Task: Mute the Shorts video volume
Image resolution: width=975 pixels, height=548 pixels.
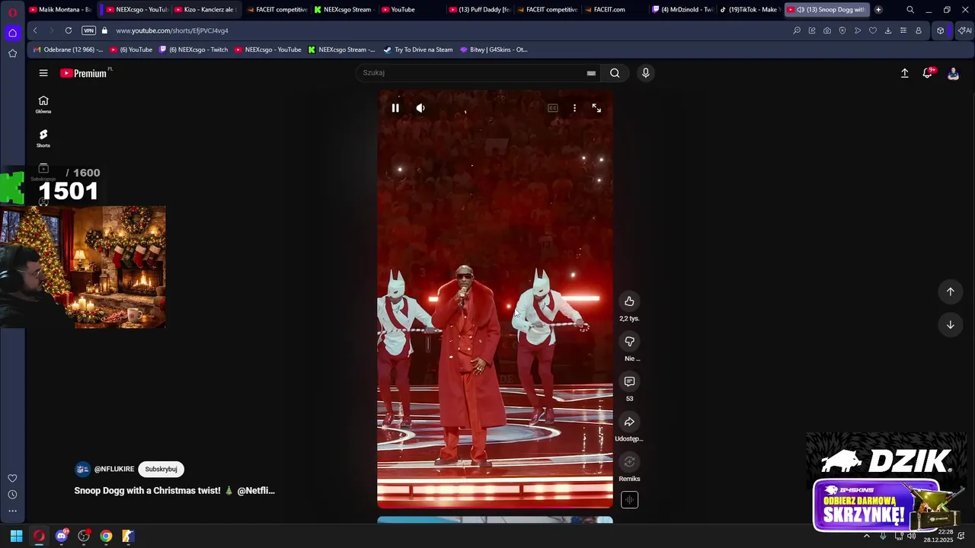Action: pyautogui.click(x=420, y=108)
